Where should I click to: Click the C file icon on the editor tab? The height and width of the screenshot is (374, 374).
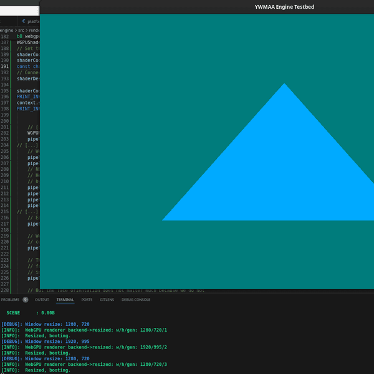click(x=24, y=21)
